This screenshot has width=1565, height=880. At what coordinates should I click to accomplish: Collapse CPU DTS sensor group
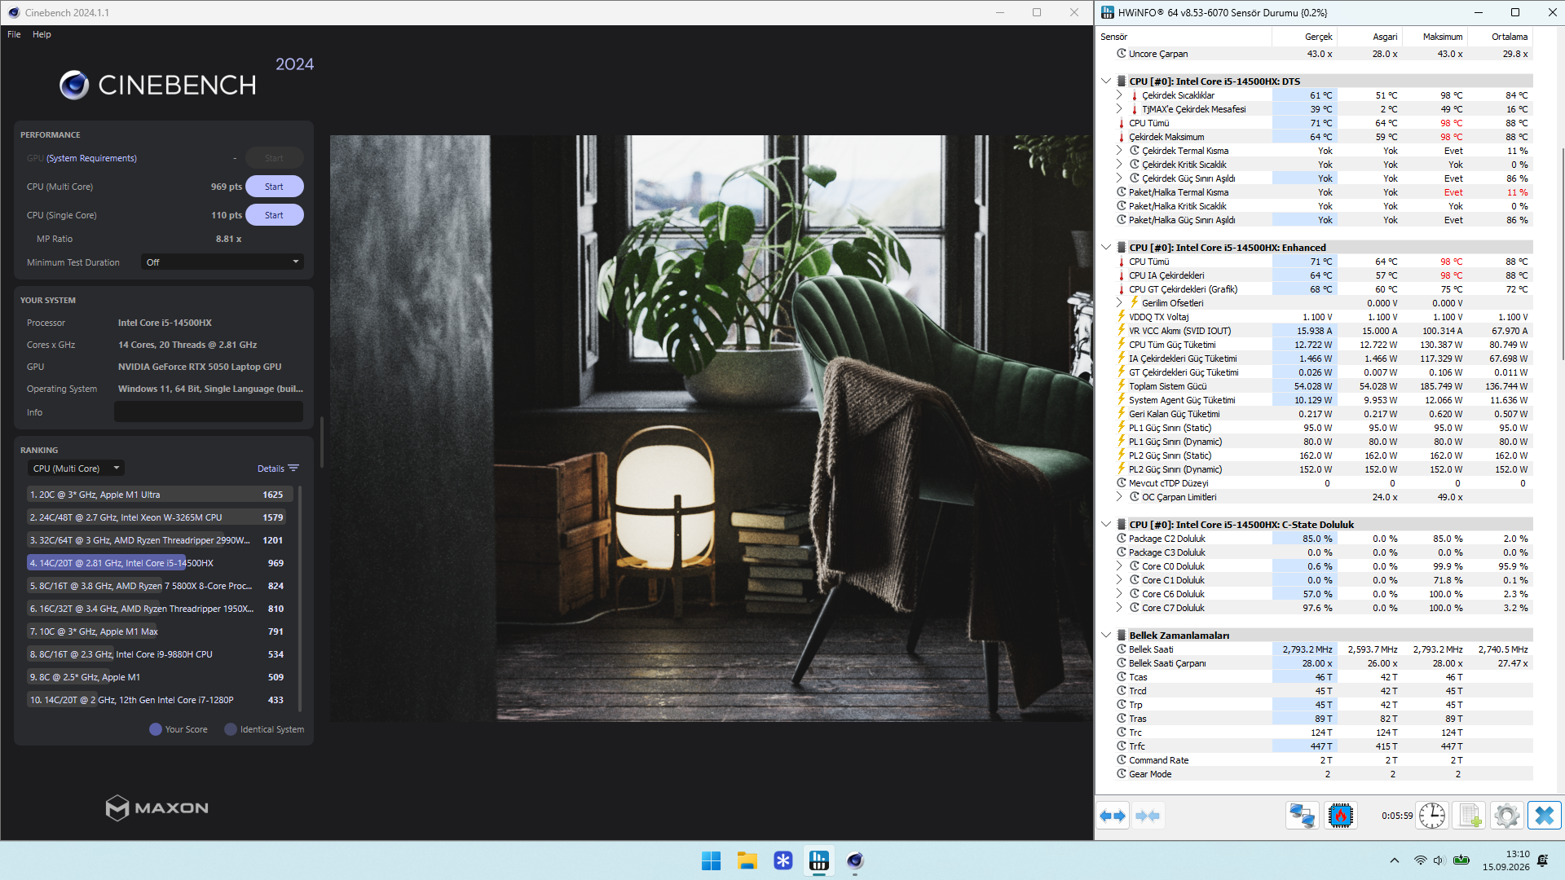1106,81
